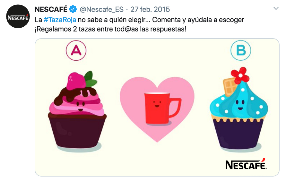Open the #TazaRoja hashtag link
Screen dimensions: 286x182
(60, 20)
